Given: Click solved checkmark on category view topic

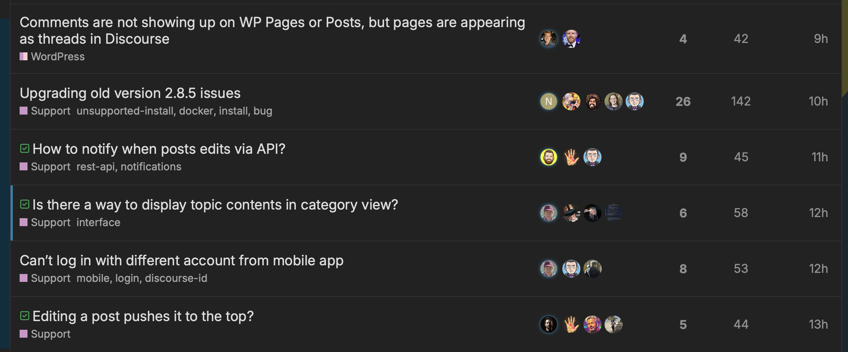Looking at the screenshot, I should click(24, 204).
